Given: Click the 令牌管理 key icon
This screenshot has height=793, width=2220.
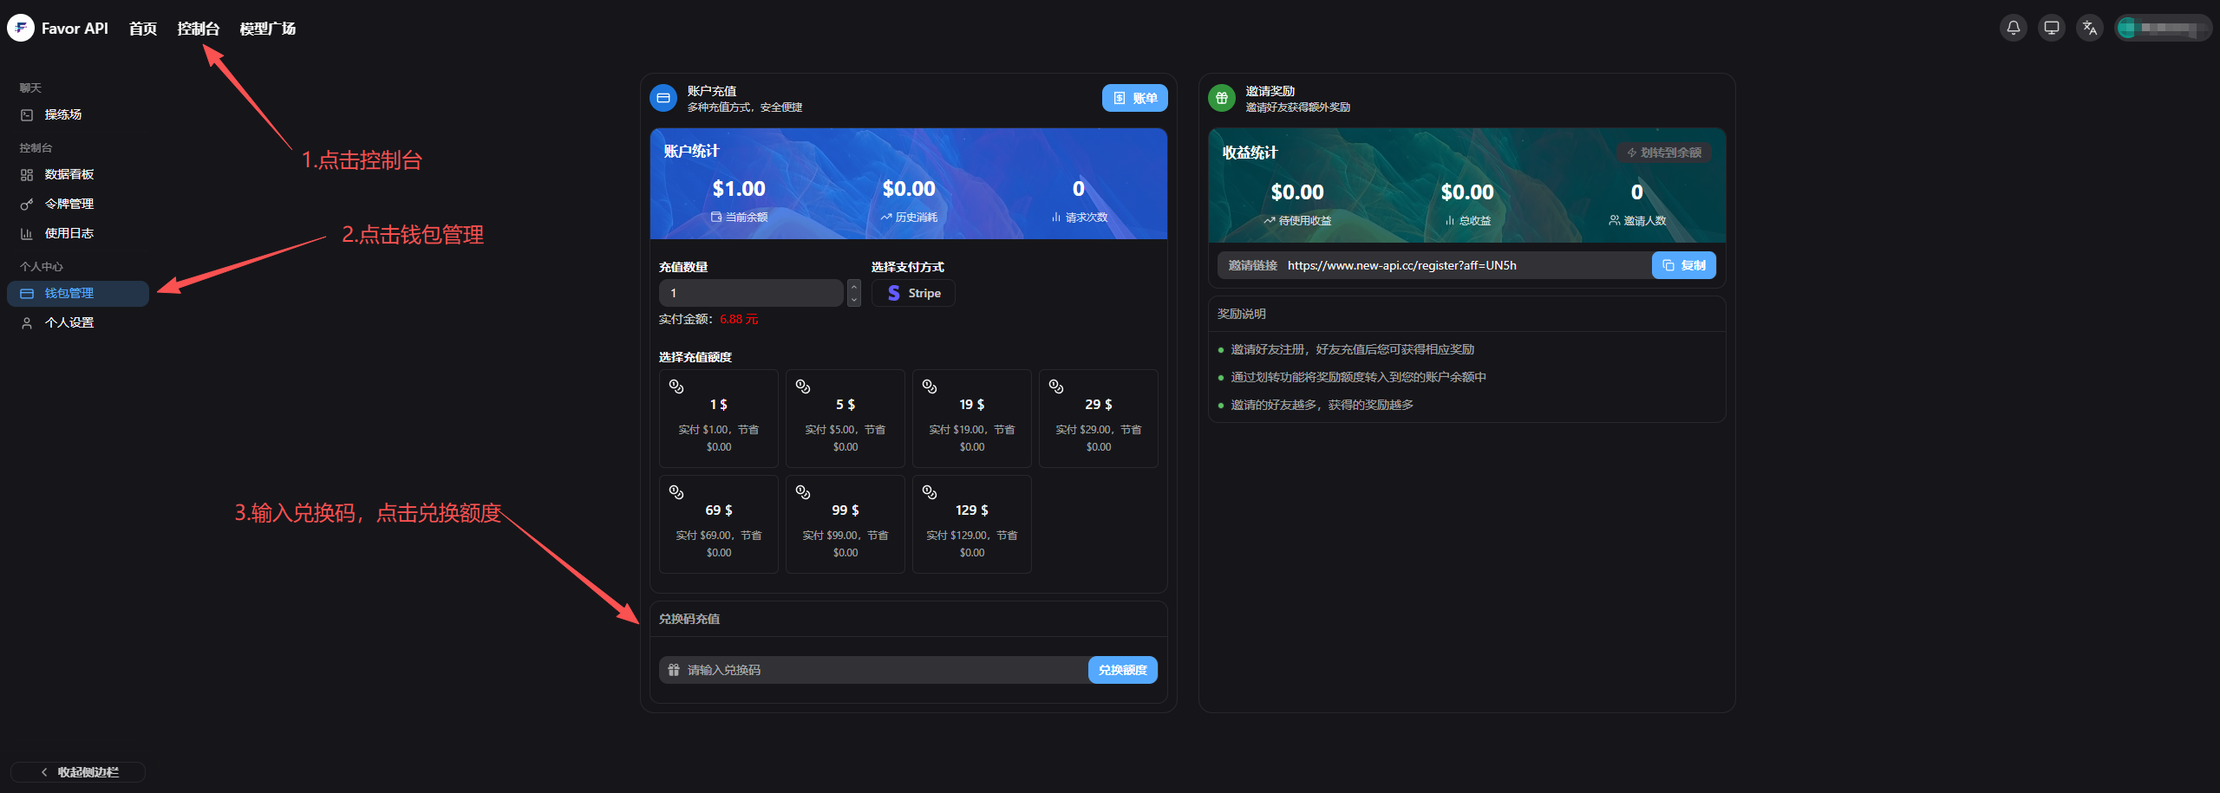Looking at the screenshot, I should click(27, 205).
